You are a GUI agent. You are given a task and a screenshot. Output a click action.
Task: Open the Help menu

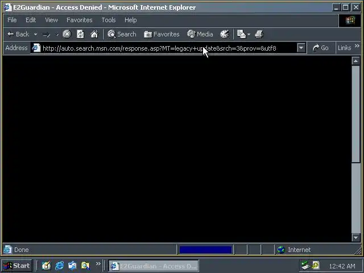130,20
